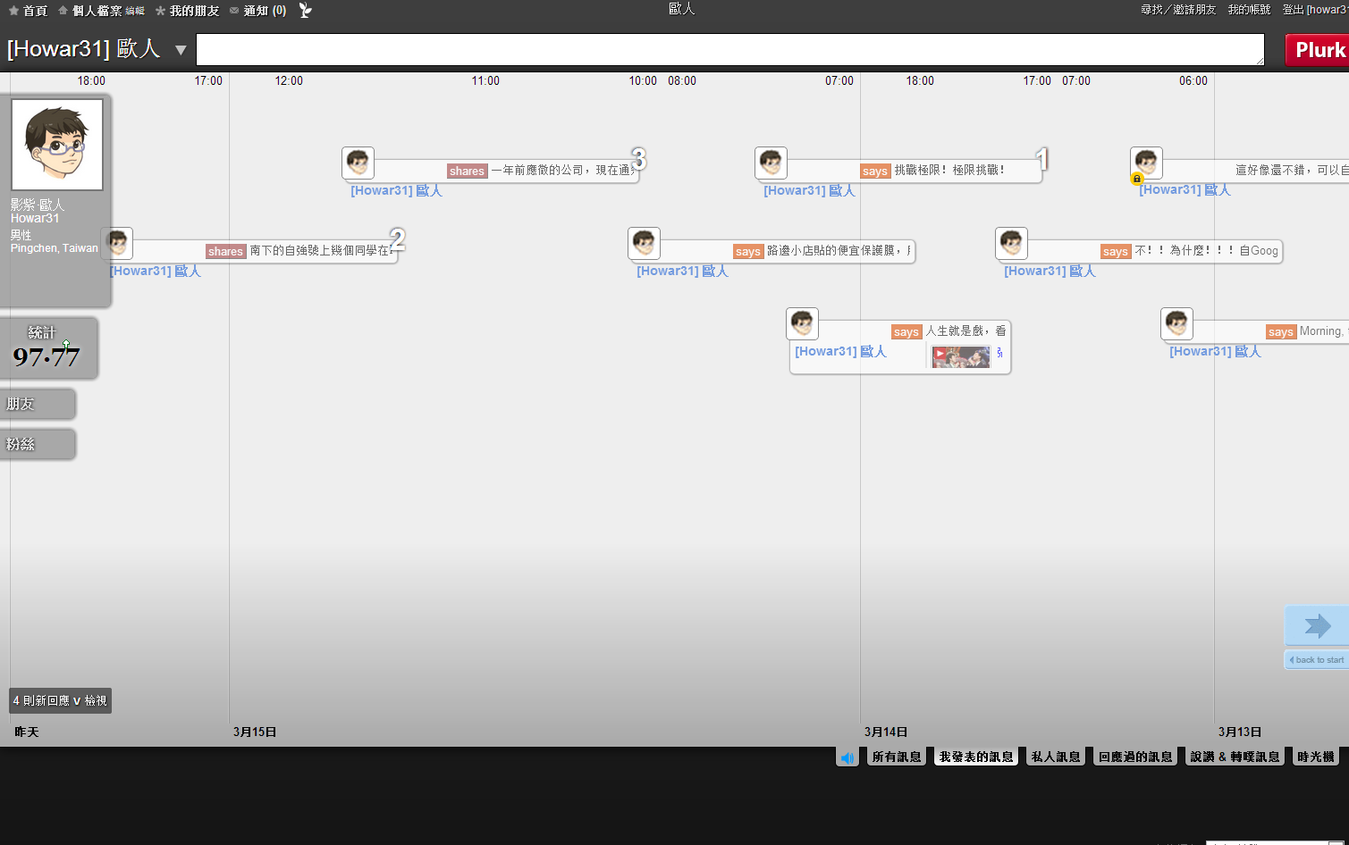Click the right arrow timeline navigation button
Image resolution: width=1349 pixels, height=845 pixels.
(1317, 625)
